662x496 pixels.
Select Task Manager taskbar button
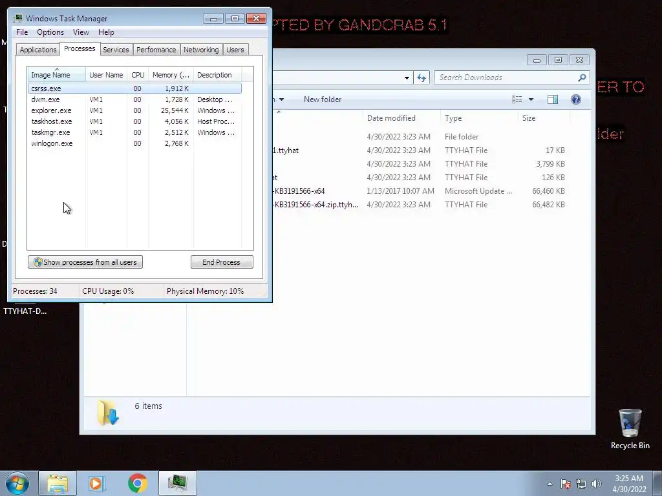tap(178, 483)
